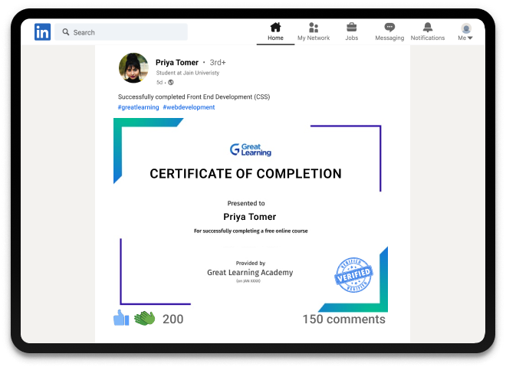The image size is (506, 367).
Task: Click the Great Learning logo on certificate
Action: click(x=251, y=149)
